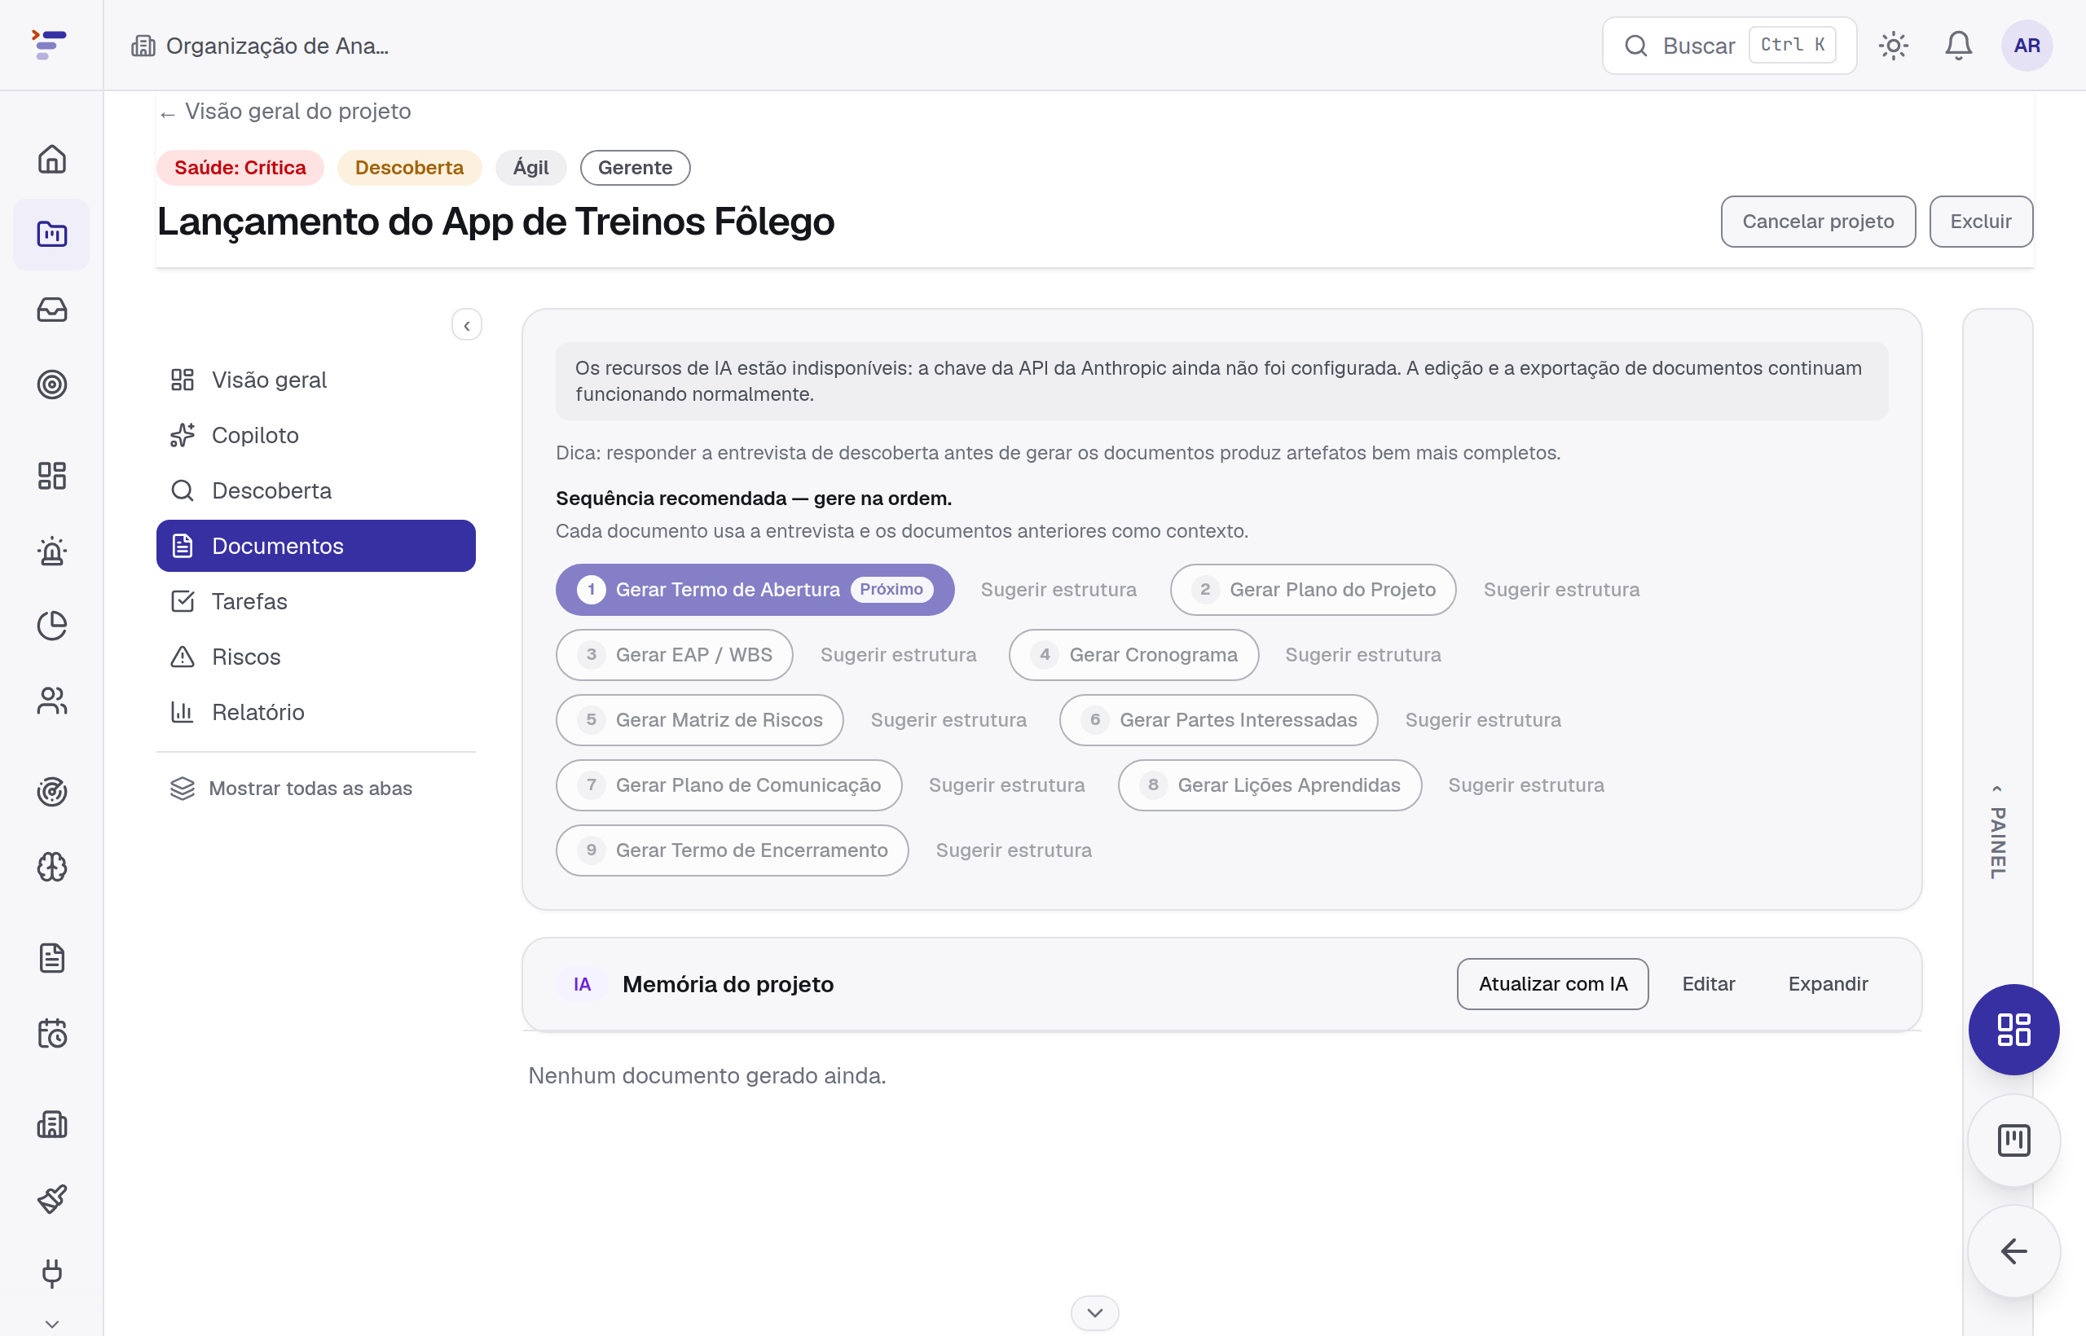Open the paintbrush sidebar icon
This screenshot has width=2086, height=1336.
pos(52,1199)
